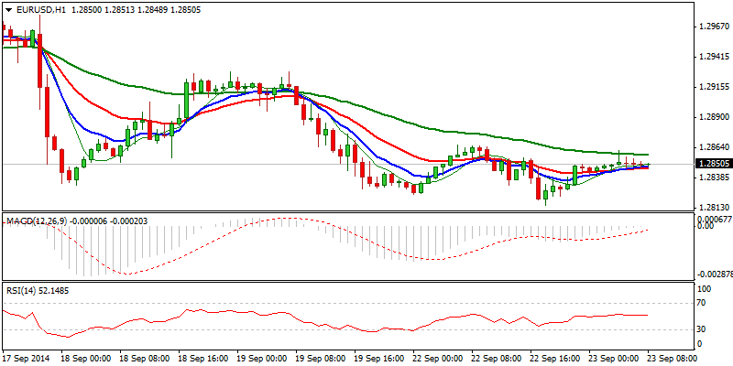Click price axis label 1.28130
The width and height of the screenshot is (733, 366).
pyautogui.click(x=713, y=208)
